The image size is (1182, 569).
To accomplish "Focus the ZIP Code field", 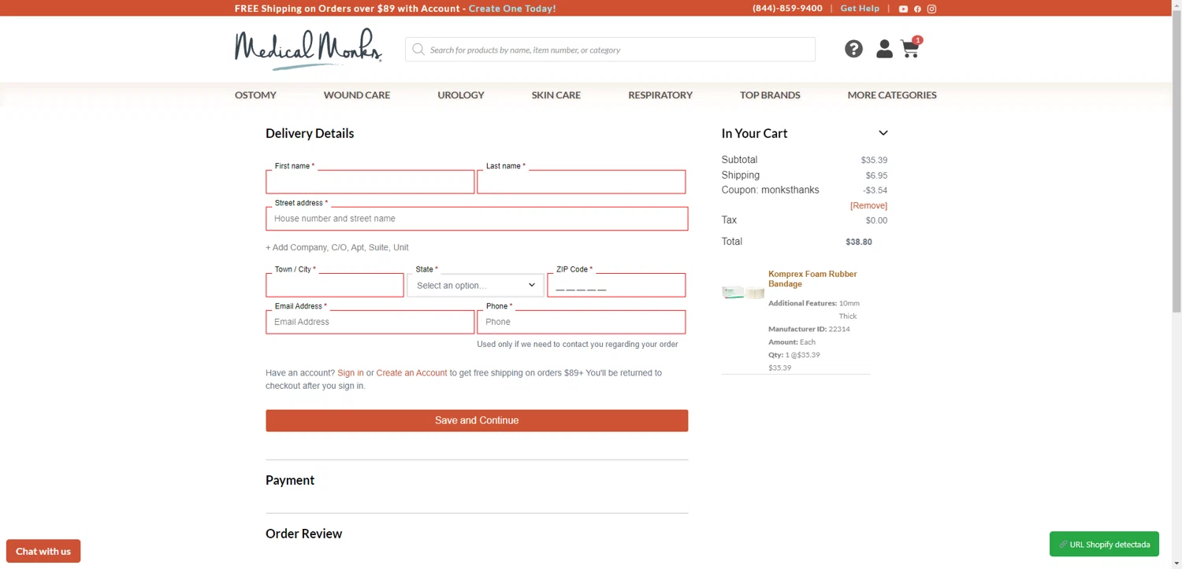I will point(616,285).
